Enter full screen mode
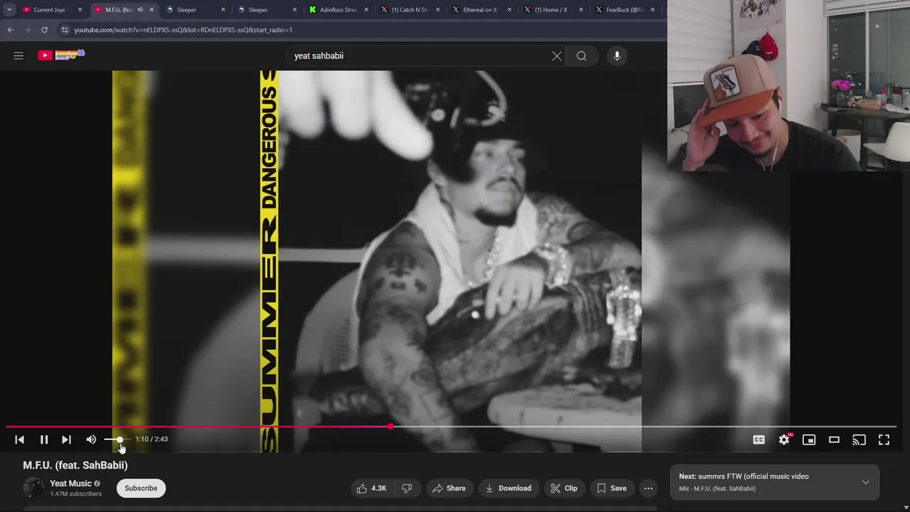910x512 pixels. [x=884, y=439]
